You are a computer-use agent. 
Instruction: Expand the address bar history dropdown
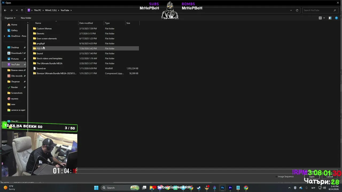pyautogui.click(x=291, y=10)
